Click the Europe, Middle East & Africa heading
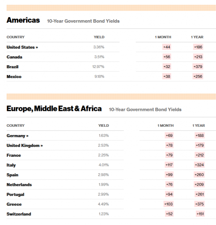The width and height of the screenshot is (216, 225). pos(54,109)
